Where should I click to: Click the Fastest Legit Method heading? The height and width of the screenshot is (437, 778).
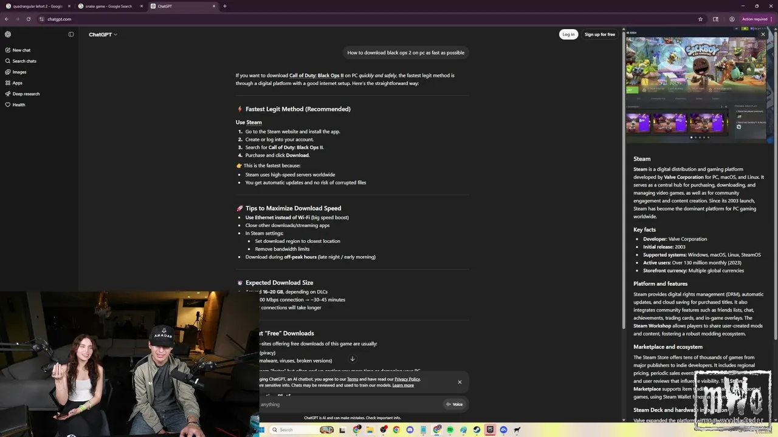click(298, 109)
